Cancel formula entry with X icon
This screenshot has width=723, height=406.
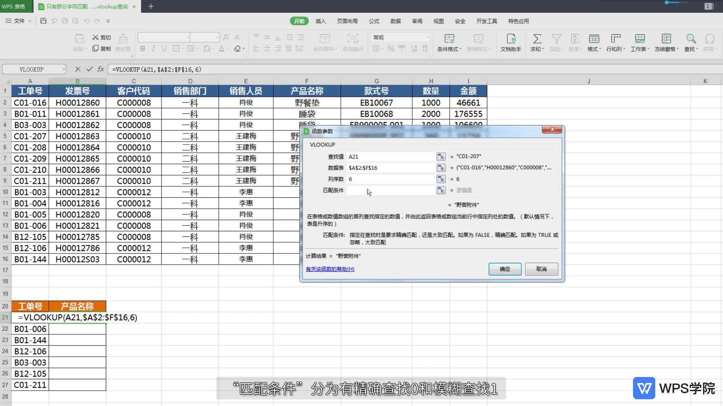coord(78,69)
